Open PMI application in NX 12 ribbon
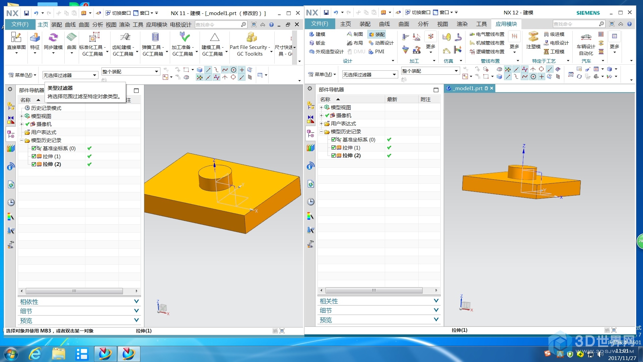The height and width of the screenshot is (362, 643). coord(376,52)
